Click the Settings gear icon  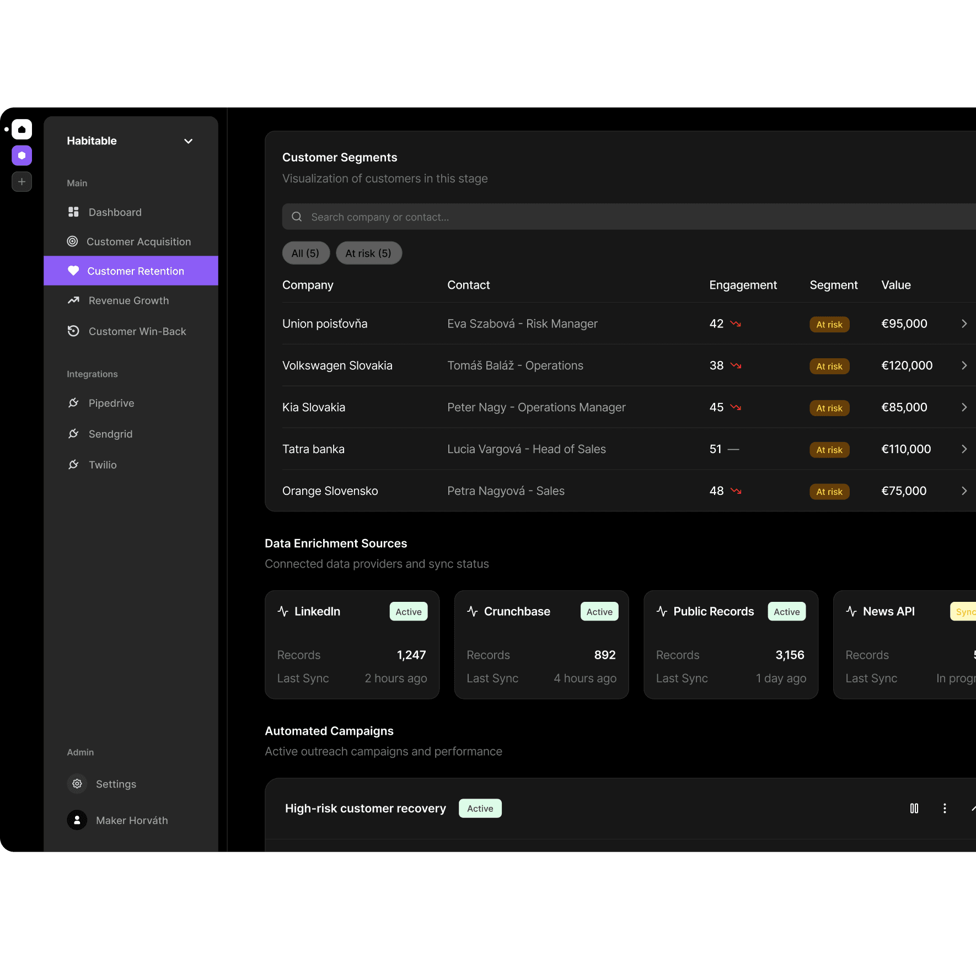tap(77, 783)
